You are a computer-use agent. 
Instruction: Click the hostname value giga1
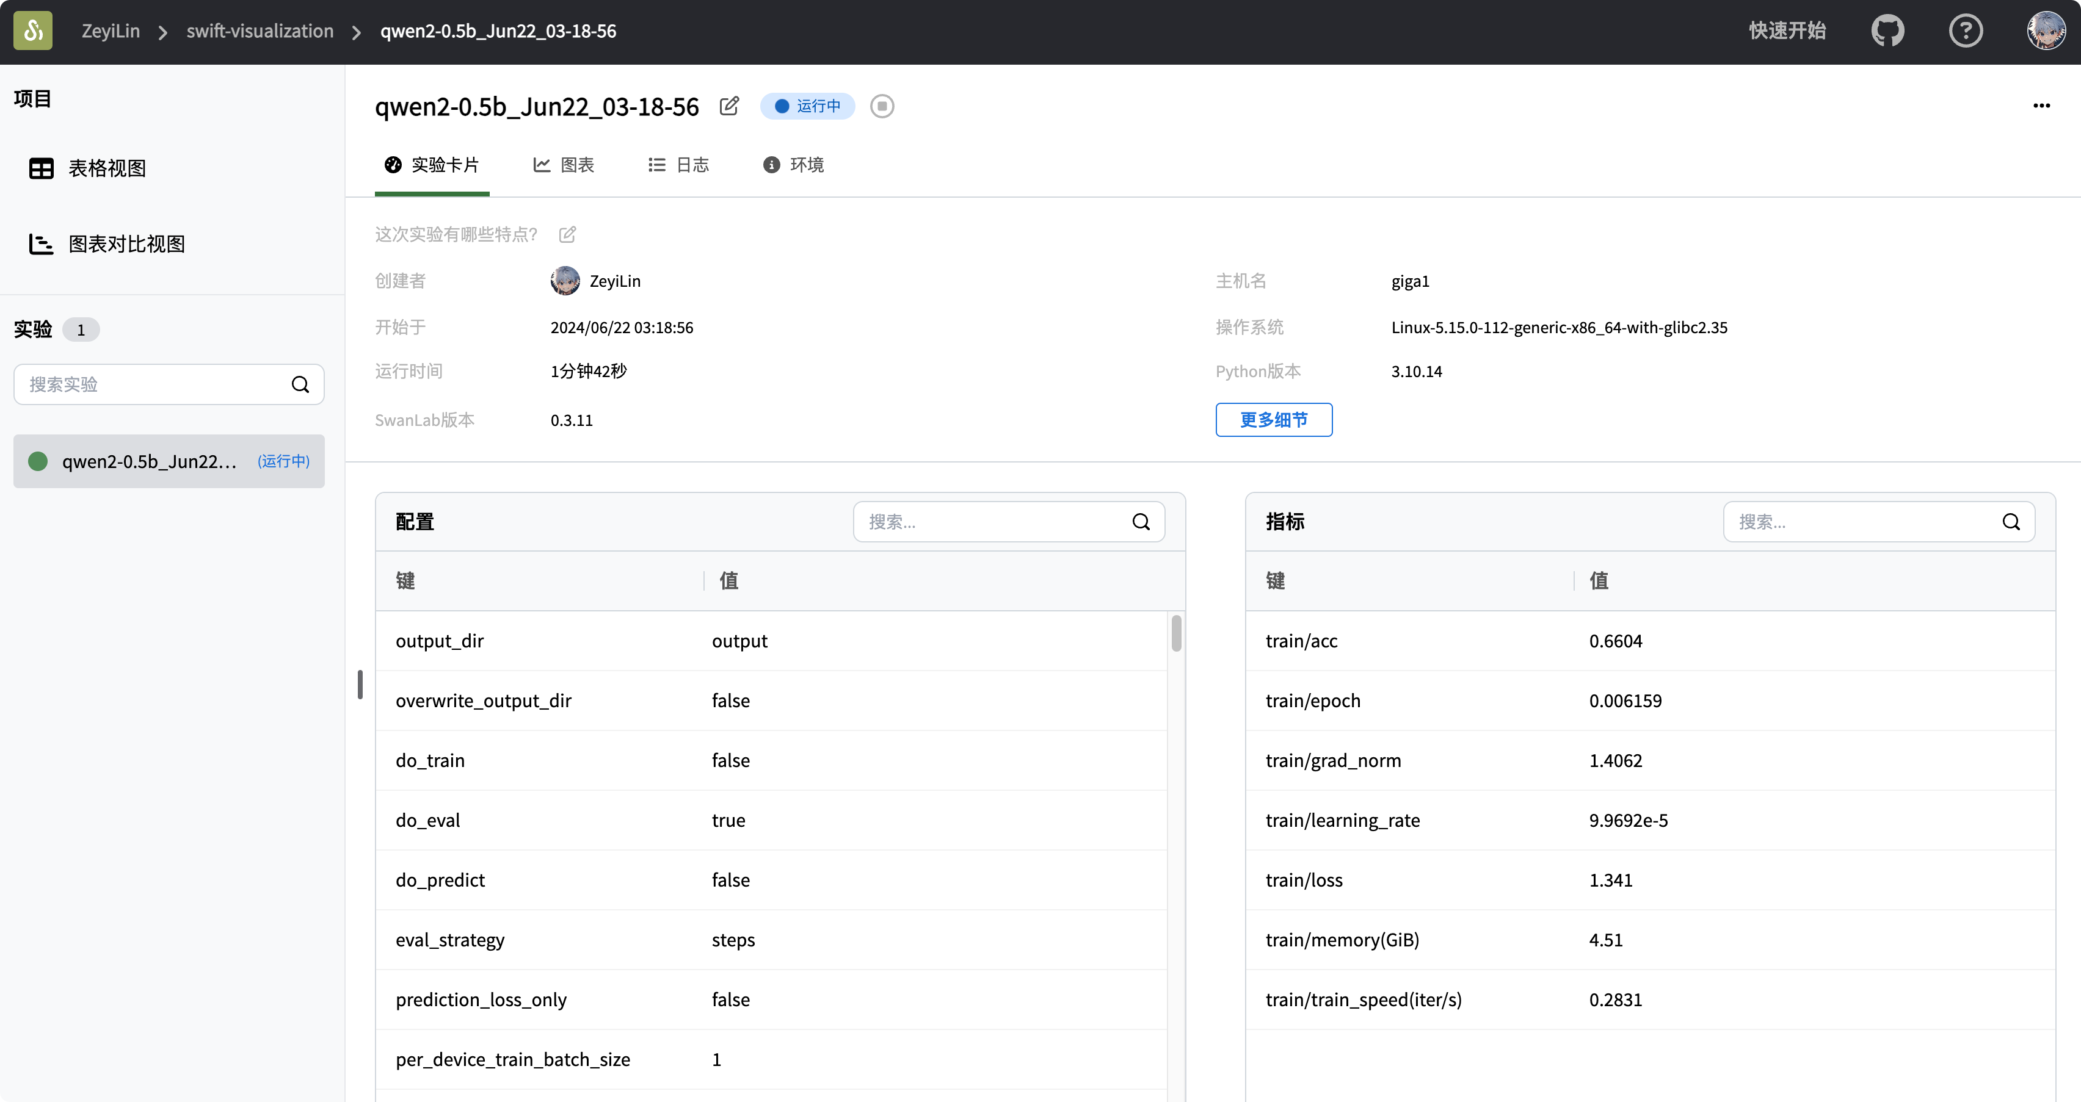pyautogui.click(x=1411, y=281)
